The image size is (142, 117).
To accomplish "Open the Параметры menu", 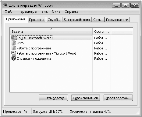I will (x=27, y=12).
